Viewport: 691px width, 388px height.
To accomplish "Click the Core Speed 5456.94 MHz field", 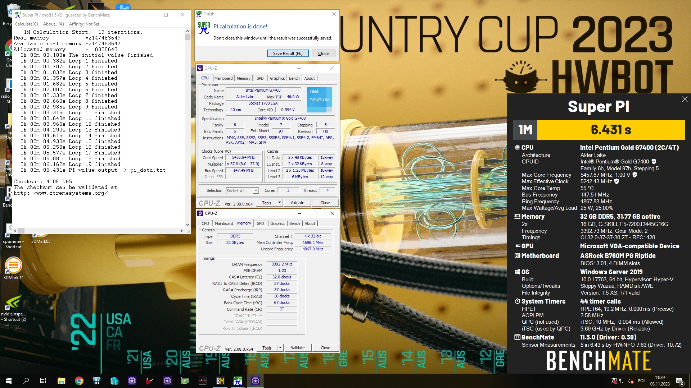I will [x=243, y=158].
